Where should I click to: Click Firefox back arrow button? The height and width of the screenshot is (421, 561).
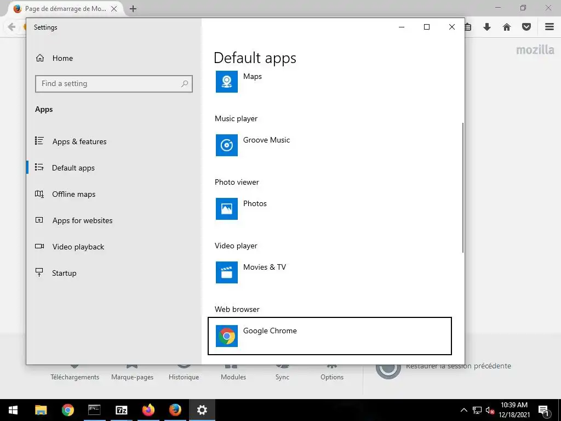[12, 27]
